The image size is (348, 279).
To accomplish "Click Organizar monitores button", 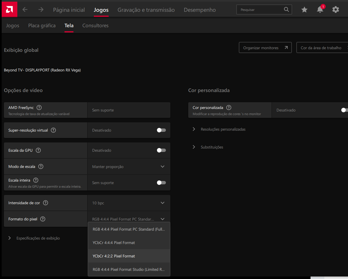I will tap(265, 47).
